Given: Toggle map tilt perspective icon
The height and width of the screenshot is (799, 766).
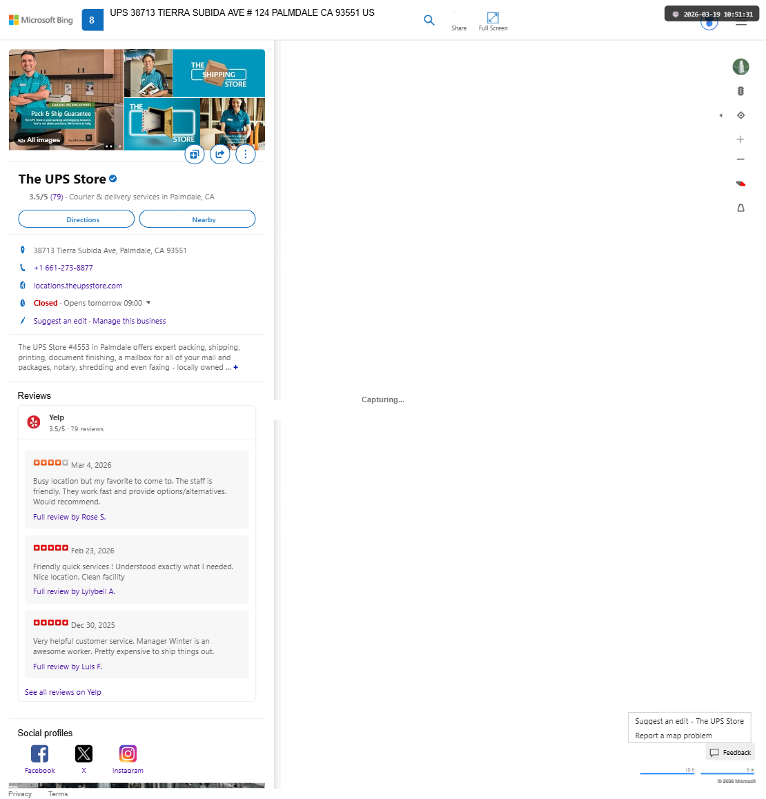Looking at the screenshot, I should pyautogui.click(x=740, y=208).
